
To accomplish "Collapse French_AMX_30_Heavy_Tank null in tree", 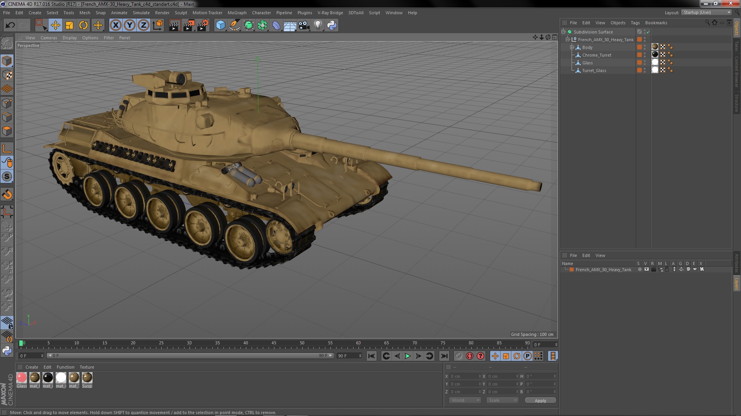I will click(x=568, y=40).
